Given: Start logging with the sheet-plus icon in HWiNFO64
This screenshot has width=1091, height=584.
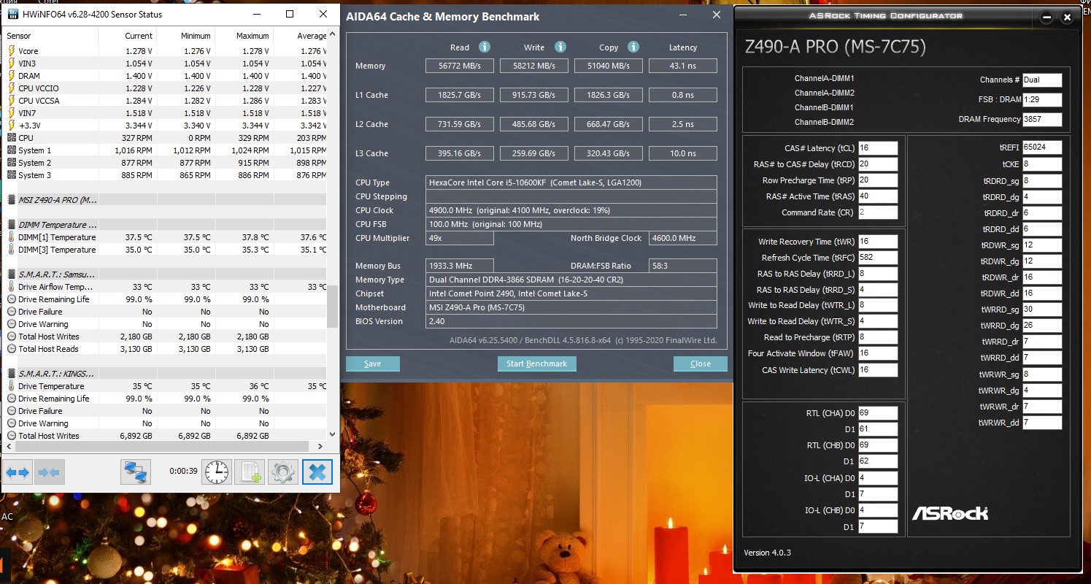Looking at the screenshot, I should click(x=250, y=472).
